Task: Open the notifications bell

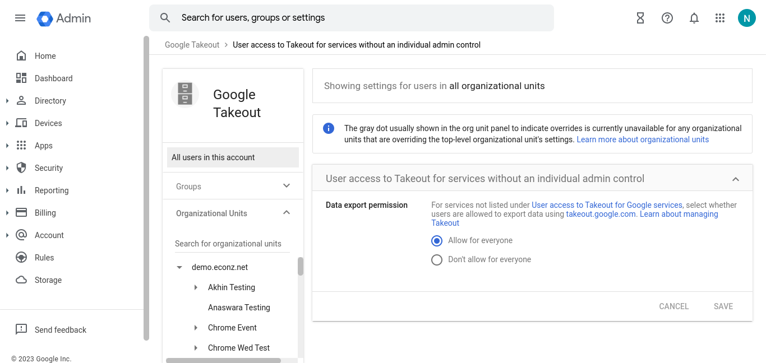Action: click(694, 18)
